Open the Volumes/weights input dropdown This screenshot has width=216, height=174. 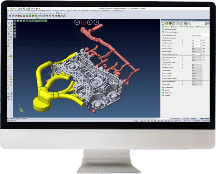pos(200,35)
